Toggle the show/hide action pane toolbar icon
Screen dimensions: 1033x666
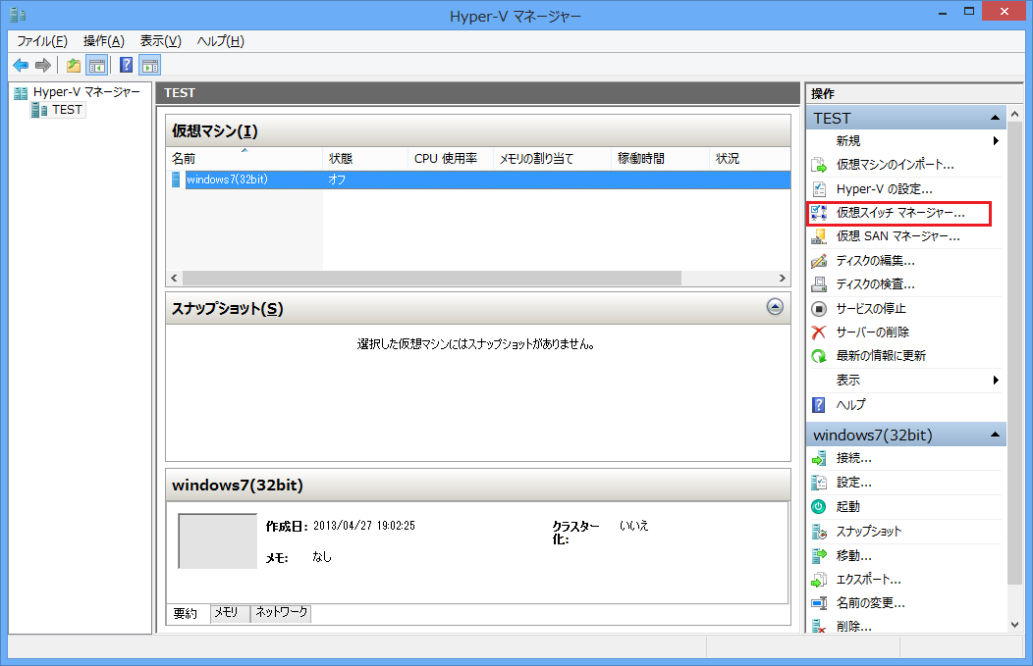point(150,65)
